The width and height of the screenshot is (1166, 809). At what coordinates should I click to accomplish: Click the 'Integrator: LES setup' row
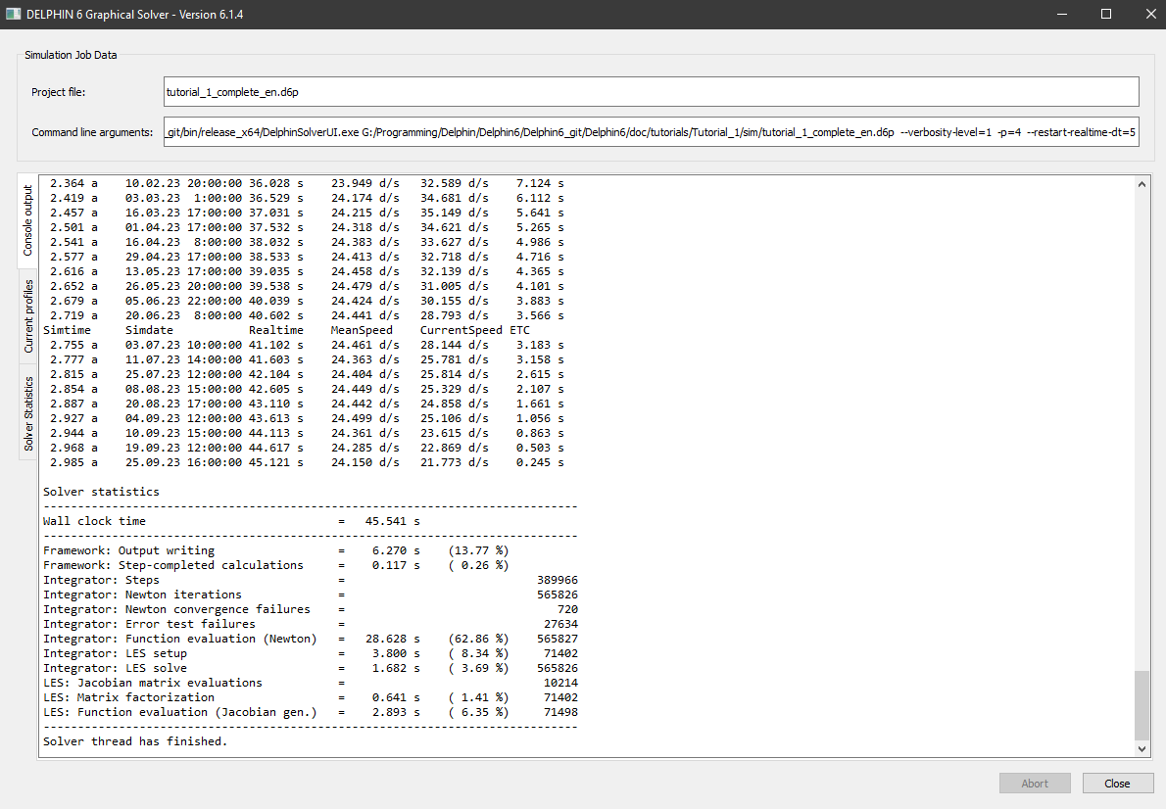(x=310, y=653)
